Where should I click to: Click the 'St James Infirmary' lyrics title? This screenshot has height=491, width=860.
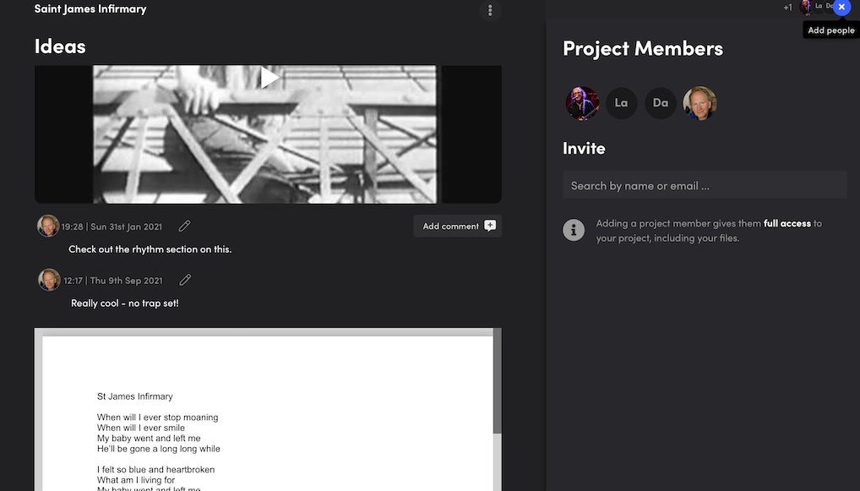click(135, 396)
